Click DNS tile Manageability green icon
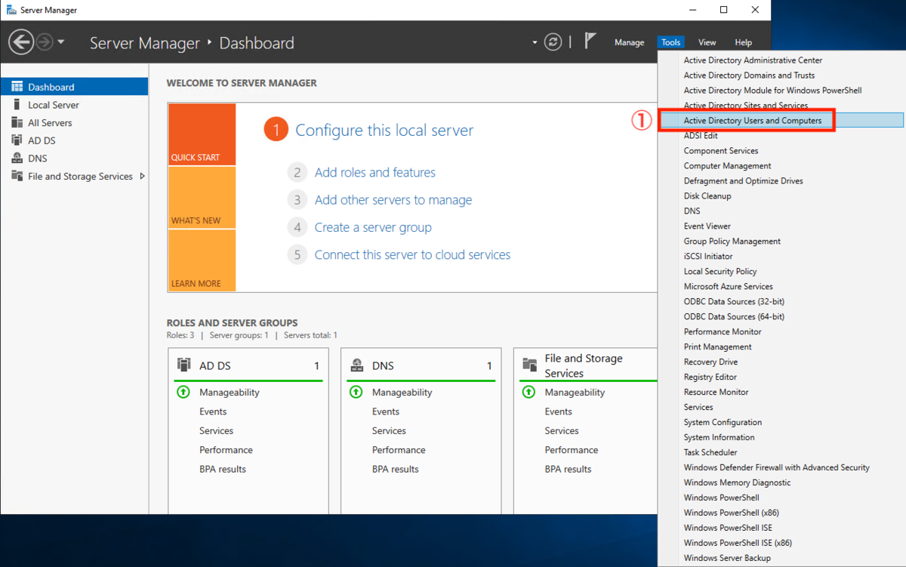This screenshot has height=567, width=906. coord(356,392)
